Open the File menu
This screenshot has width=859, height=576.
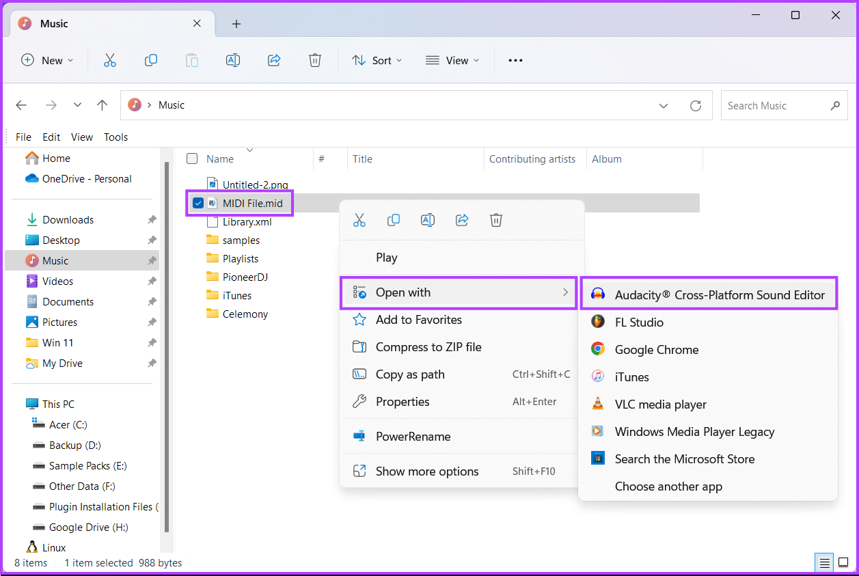(23, 137)
